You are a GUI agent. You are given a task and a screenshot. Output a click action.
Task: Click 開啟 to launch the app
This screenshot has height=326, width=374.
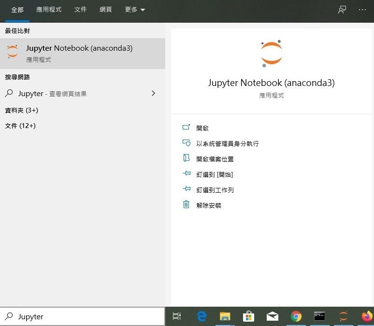(202, 128)
